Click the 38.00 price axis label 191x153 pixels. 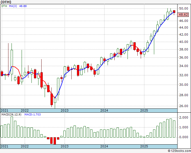click(184, 49)
